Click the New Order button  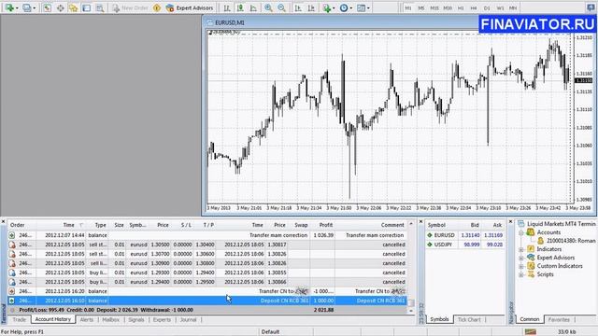click(131, 7)
